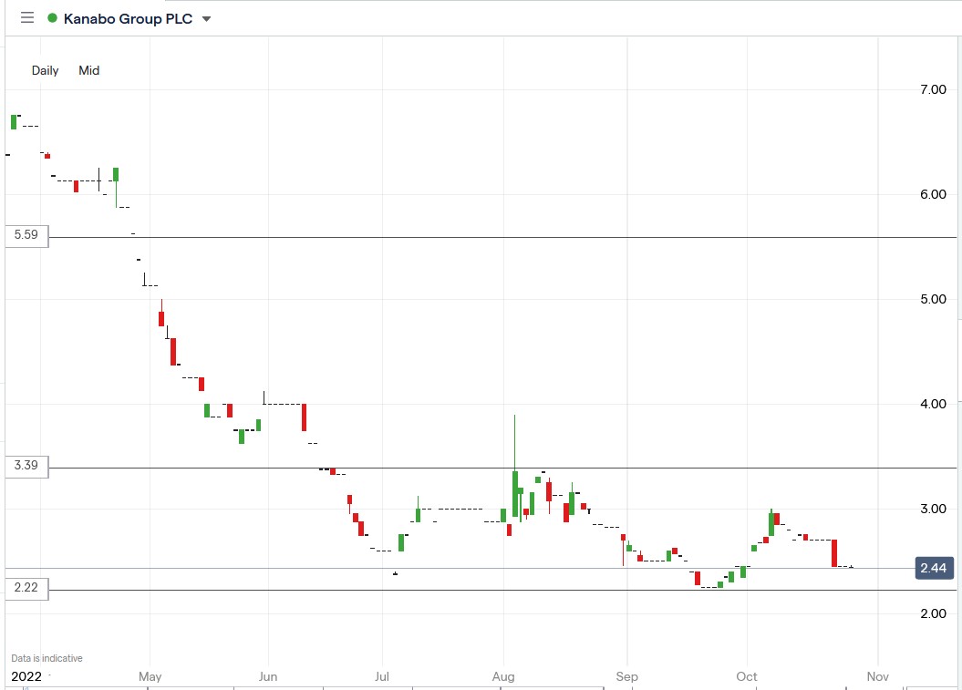Click the 5.59 price level tag
962x690 pixels.
click(25, 235)
